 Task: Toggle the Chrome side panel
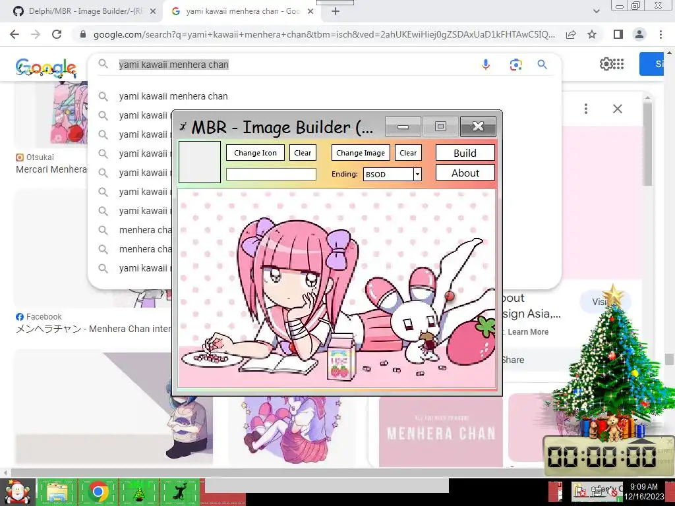(618, 34)
